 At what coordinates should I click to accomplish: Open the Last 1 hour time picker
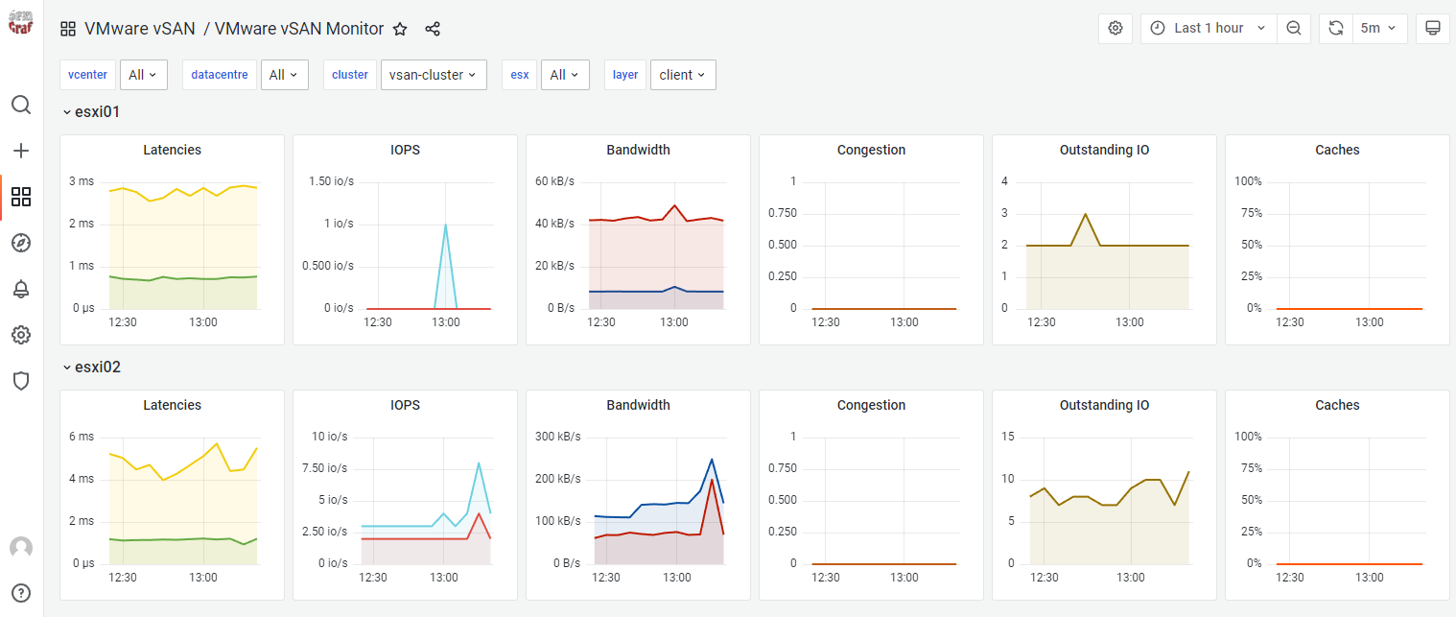(1209, 28)
